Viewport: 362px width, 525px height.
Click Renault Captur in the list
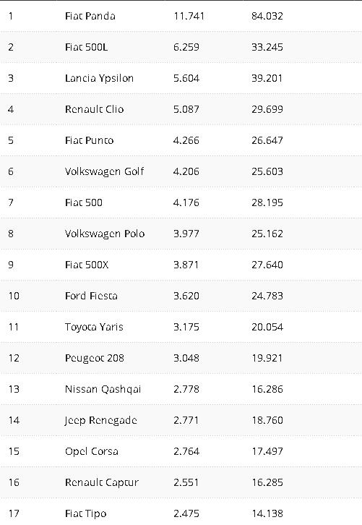102,483
